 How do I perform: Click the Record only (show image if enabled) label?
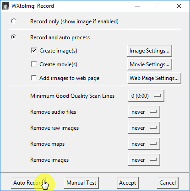pyautogui.click(x=74, y=21)
